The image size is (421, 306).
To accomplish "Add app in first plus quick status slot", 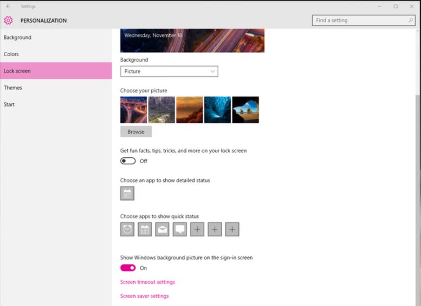I will (x=197, y=229).
